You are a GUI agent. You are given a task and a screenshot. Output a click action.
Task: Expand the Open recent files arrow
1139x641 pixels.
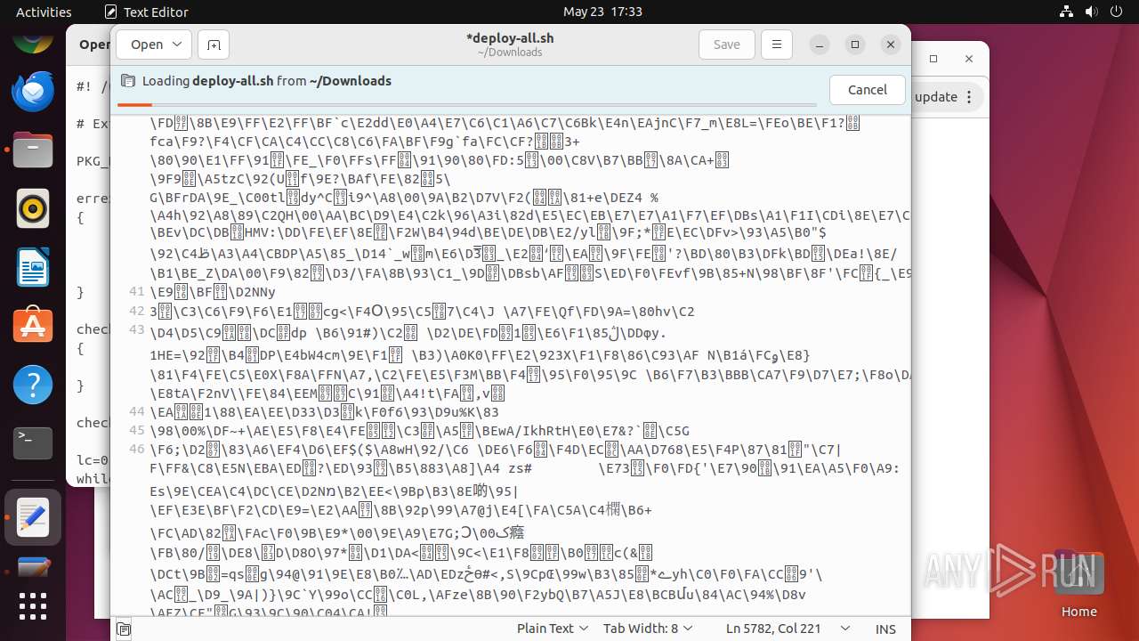coord(178,45)
